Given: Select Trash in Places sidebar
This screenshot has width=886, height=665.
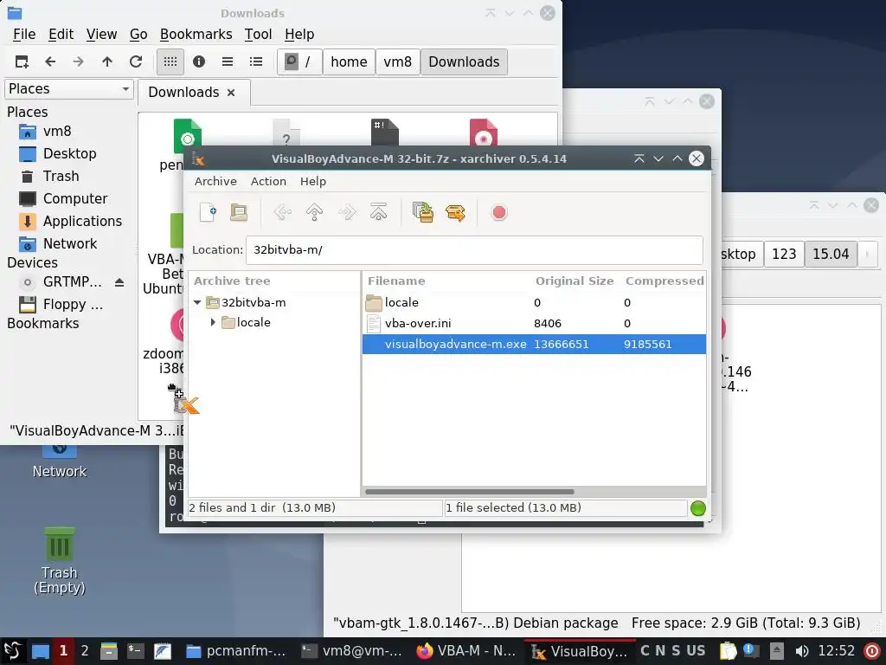Looking at the screenshot, I should (61, 177).
